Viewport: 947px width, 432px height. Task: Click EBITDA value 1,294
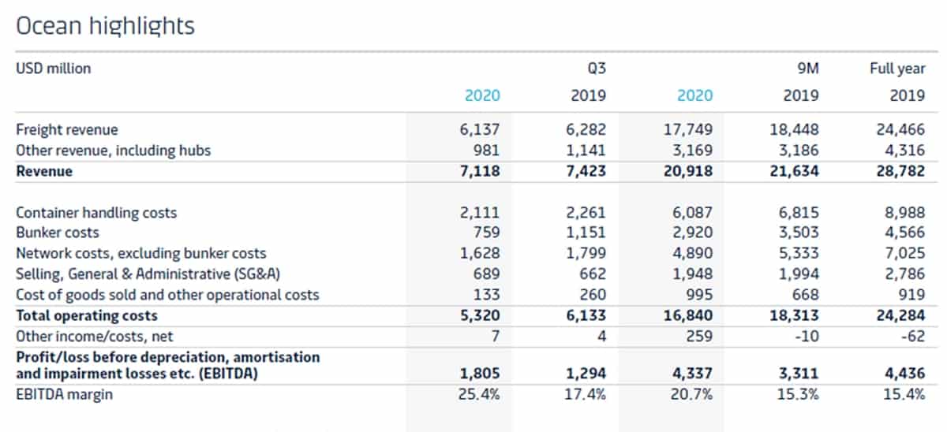(x=585, y=374)
